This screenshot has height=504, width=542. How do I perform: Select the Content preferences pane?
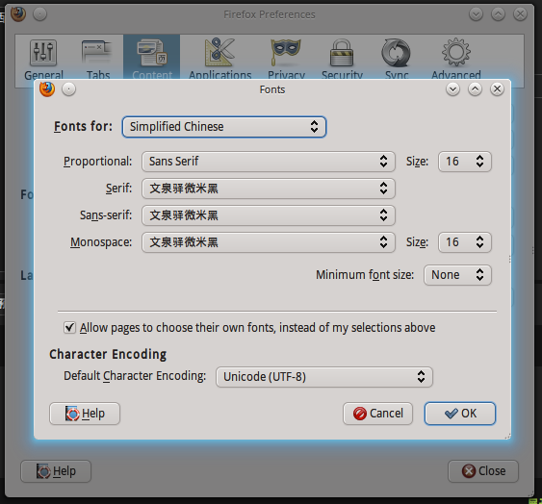(x=152, y=58)
